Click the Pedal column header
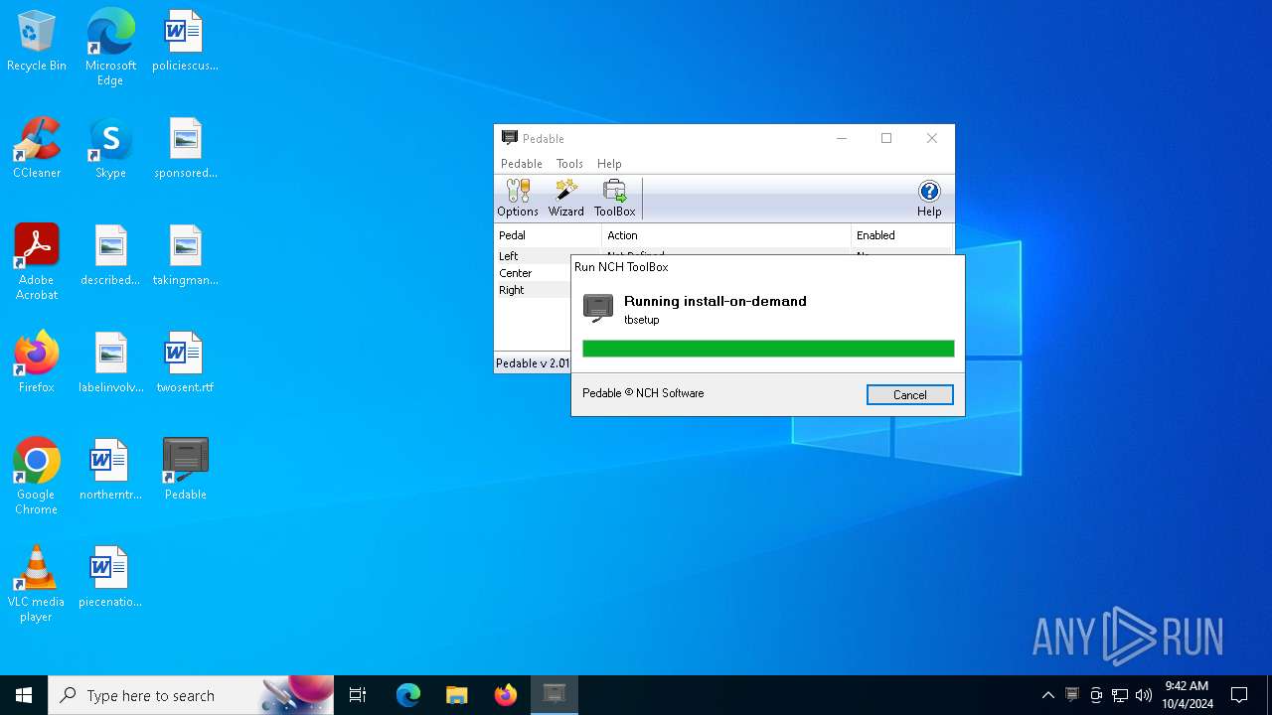Image resolution: width=1272 pixels, height=715 pixels. pyautogui.click(x=548, y=235)
